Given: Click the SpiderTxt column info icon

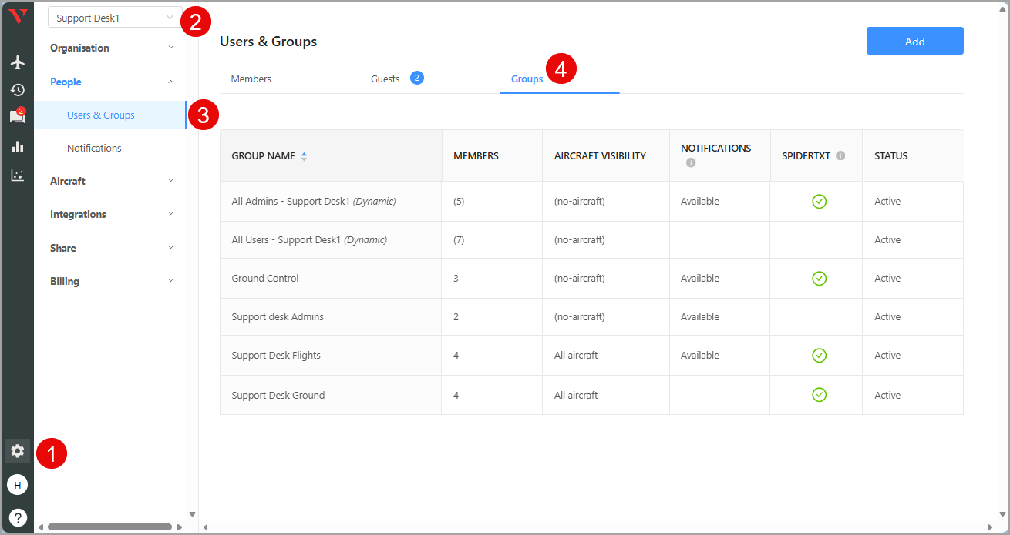Looking at the screenshot, I should click(840, 155).
